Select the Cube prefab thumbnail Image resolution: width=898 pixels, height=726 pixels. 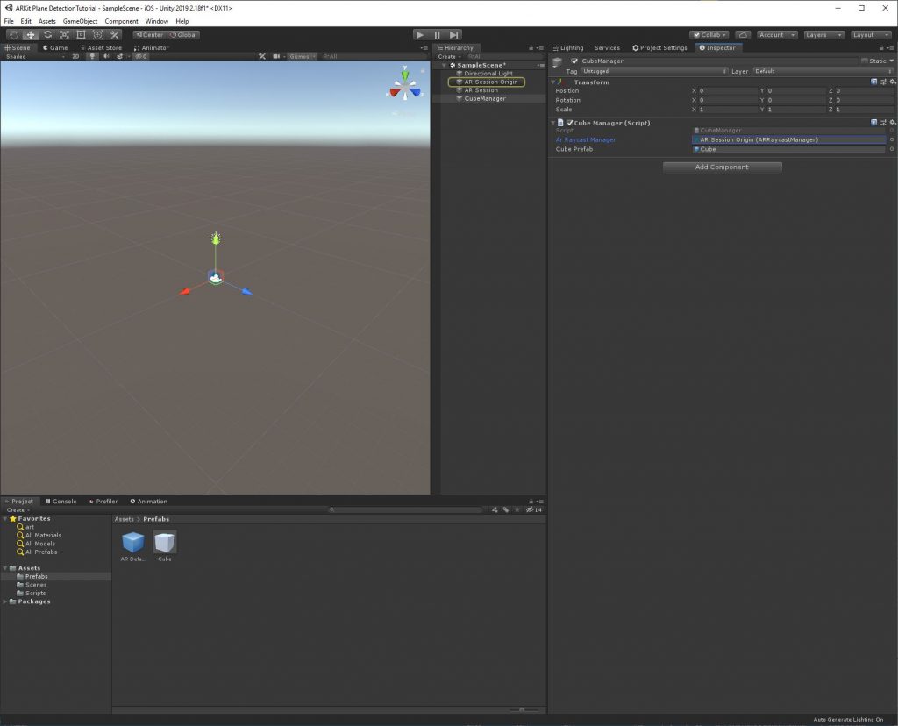(x=165, y=542)
